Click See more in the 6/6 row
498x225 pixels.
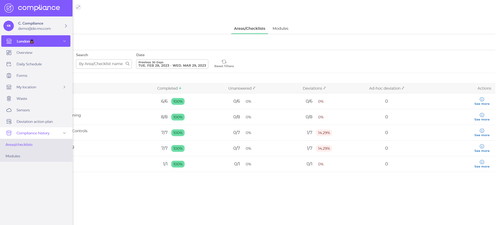pyautogui.click(x=482, y=104)
